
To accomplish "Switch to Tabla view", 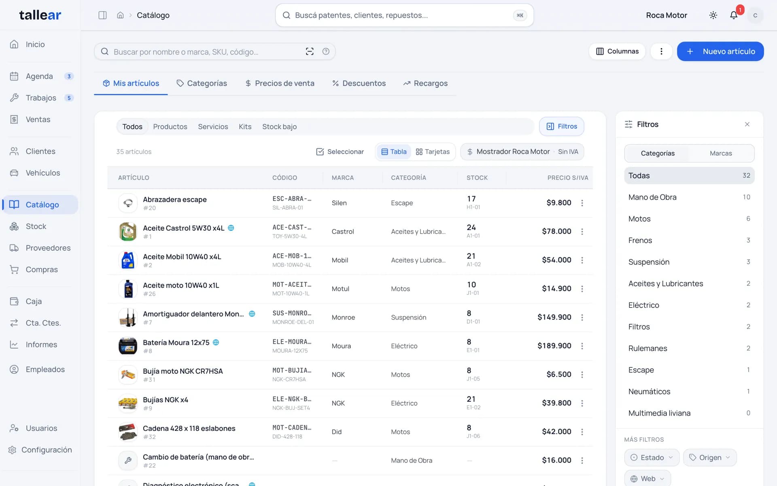I will pyautogui.click(x=394, y=151).
